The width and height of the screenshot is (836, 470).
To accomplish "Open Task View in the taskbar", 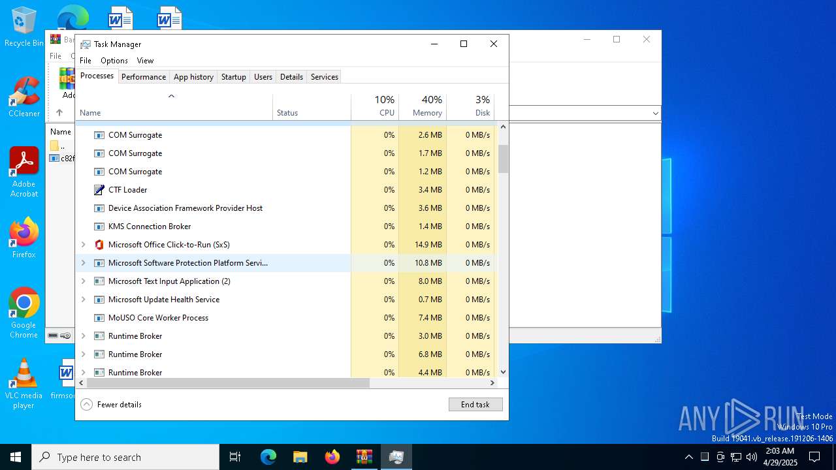I will [235, 457].
